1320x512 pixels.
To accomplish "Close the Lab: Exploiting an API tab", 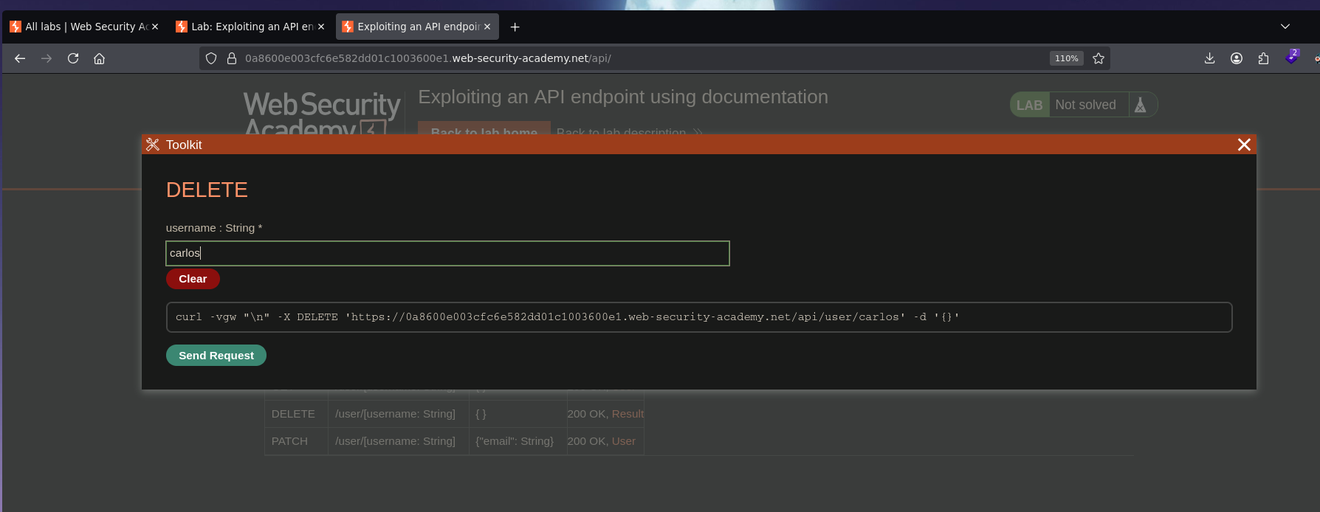I will [321, 27].
